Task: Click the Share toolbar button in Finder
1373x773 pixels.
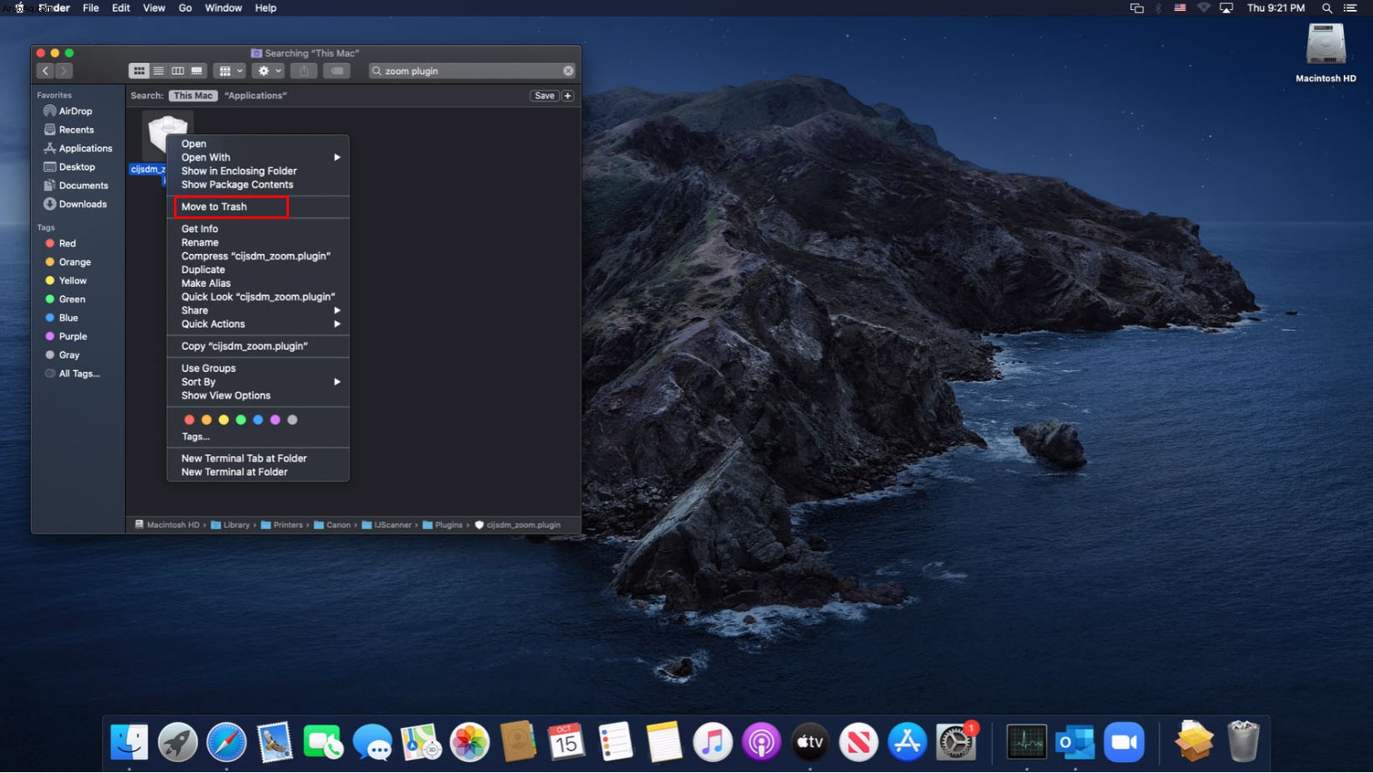Action: click(x=304, y=71)
